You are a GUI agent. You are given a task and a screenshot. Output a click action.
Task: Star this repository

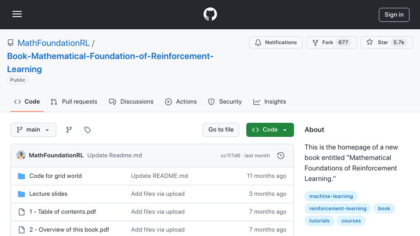[x=386, y=42]
